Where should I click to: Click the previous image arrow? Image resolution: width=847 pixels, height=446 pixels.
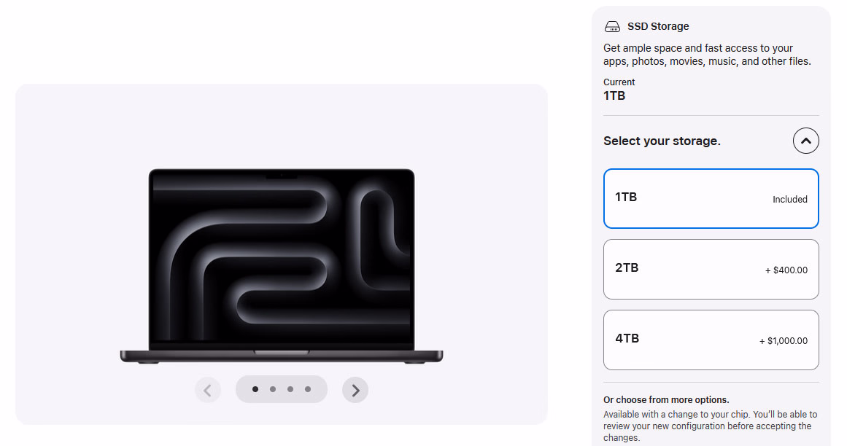point(208,390)
